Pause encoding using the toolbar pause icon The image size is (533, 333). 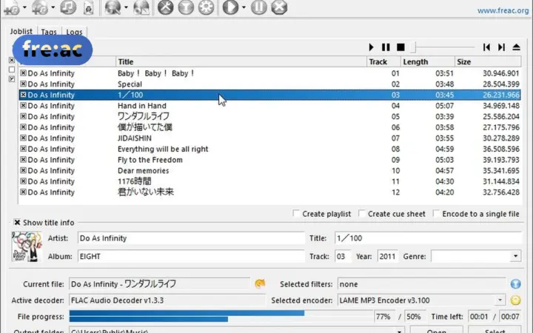259,7
